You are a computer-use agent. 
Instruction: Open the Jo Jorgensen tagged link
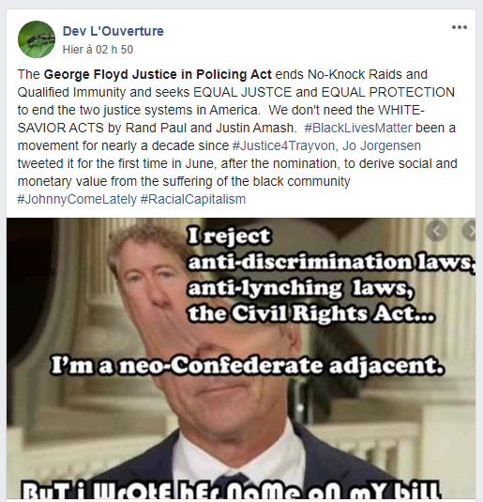pyautogui.click(x=382, y=145)
